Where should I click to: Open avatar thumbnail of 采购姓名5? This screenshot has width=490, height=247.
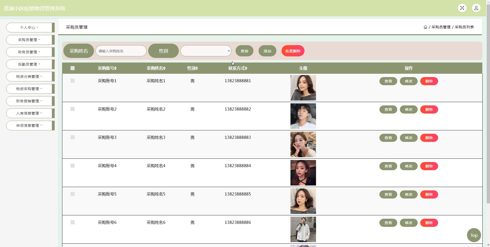click(303, 201)
